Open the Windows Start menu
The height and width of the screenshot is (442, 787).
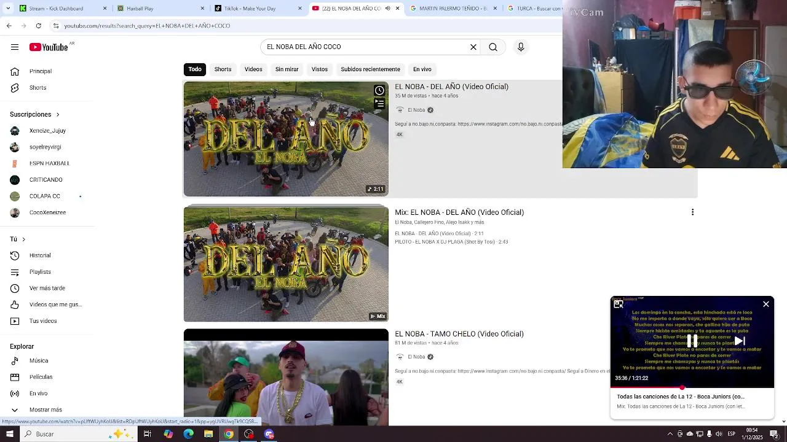[9, 434]
